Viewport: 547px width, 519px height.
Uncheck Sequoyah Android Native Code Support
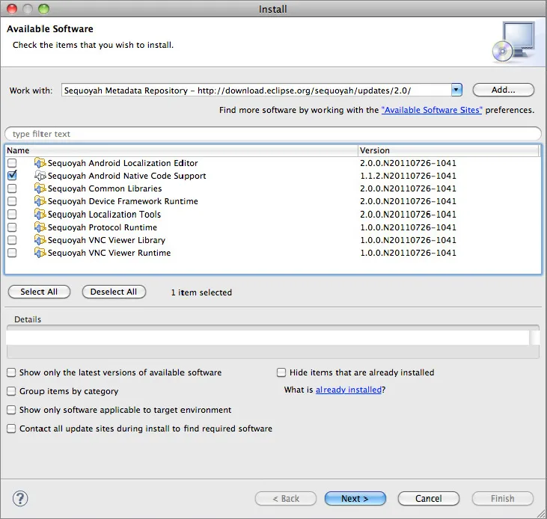point(12,176)
